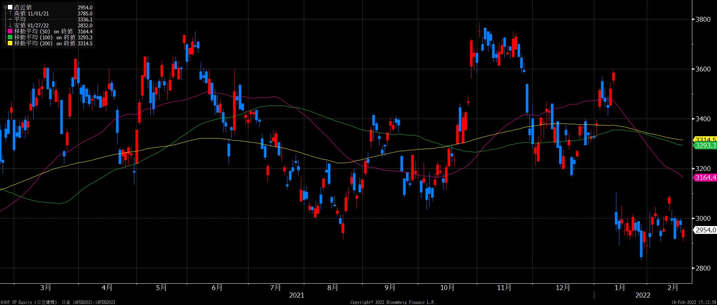This screenshot has height=305, width=717.
Task: Select the 高値 high marker icon in legend
Action: coord(10,13)
